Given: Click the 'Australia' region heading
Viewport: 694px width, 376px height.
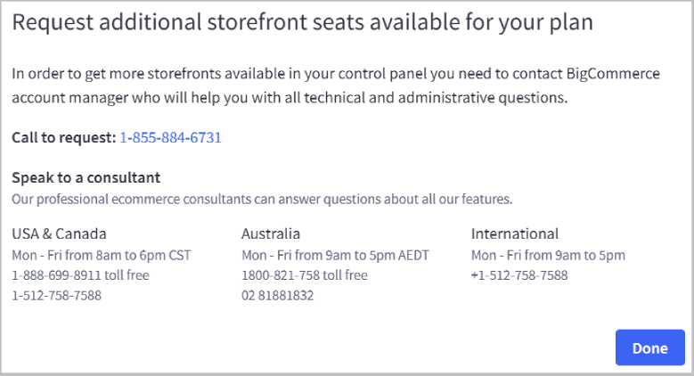Looking at the screenshot, I should tap(271, 234).
